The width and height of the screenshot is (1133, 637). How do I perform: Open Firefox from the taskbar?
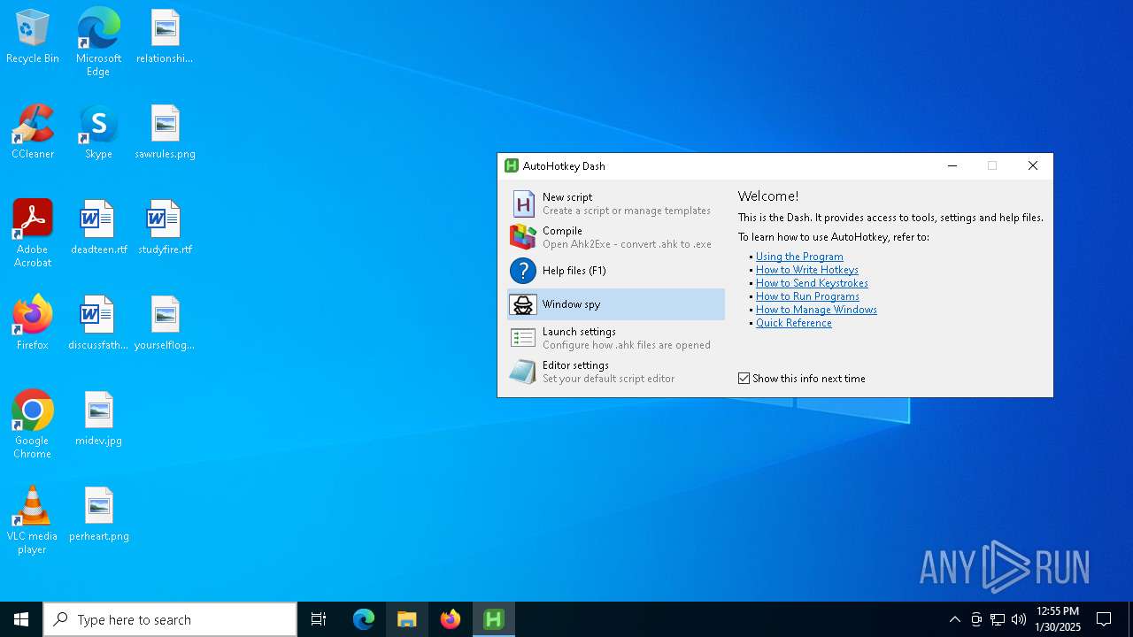click(451, 619)
